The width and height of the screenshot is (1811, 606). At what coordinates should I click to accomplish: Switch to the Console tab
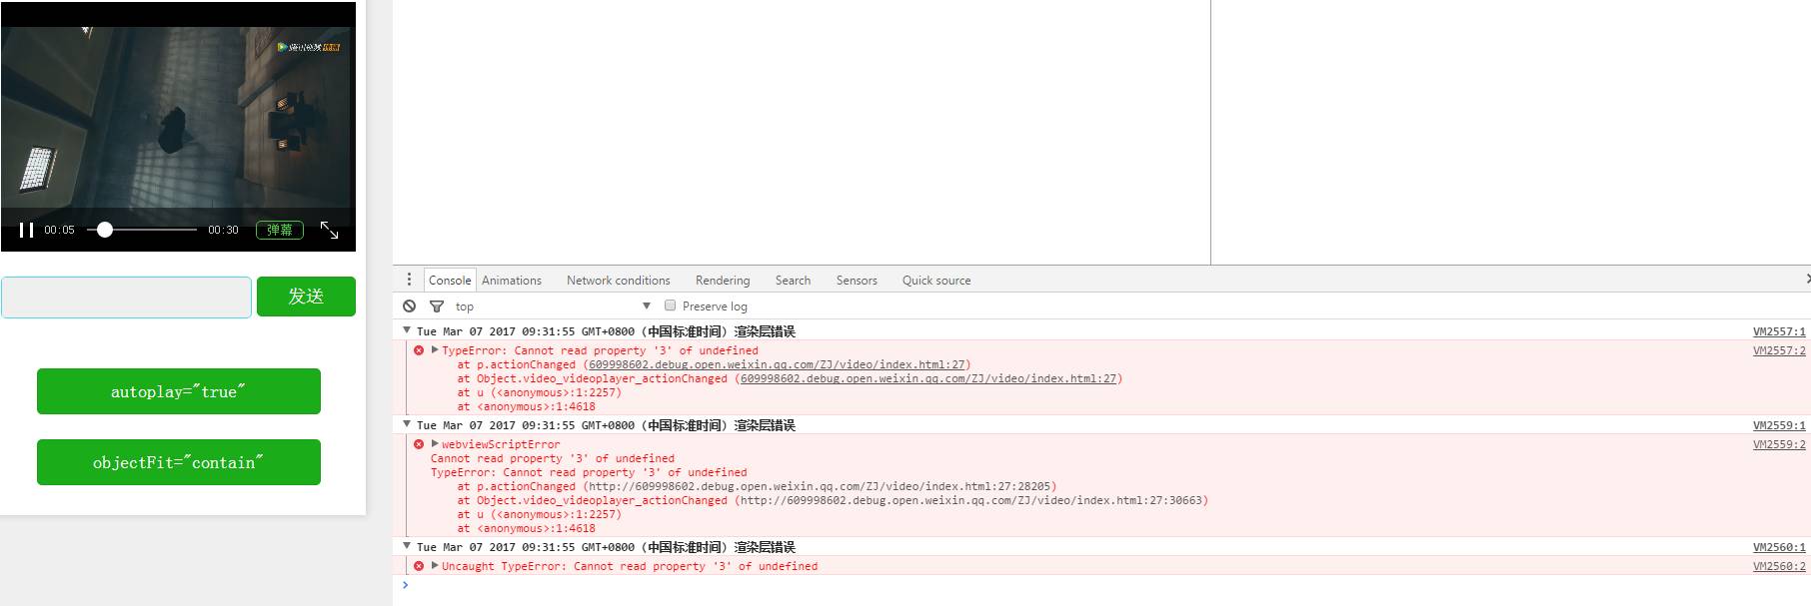coord(450,281)
